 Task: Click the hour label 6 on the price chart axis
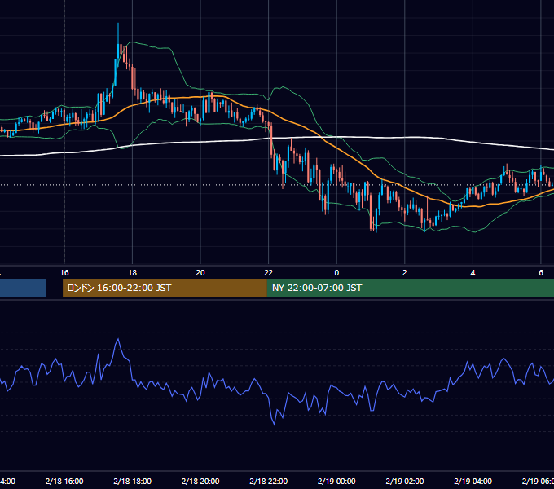pyautogui.click(x=541, y=273)
